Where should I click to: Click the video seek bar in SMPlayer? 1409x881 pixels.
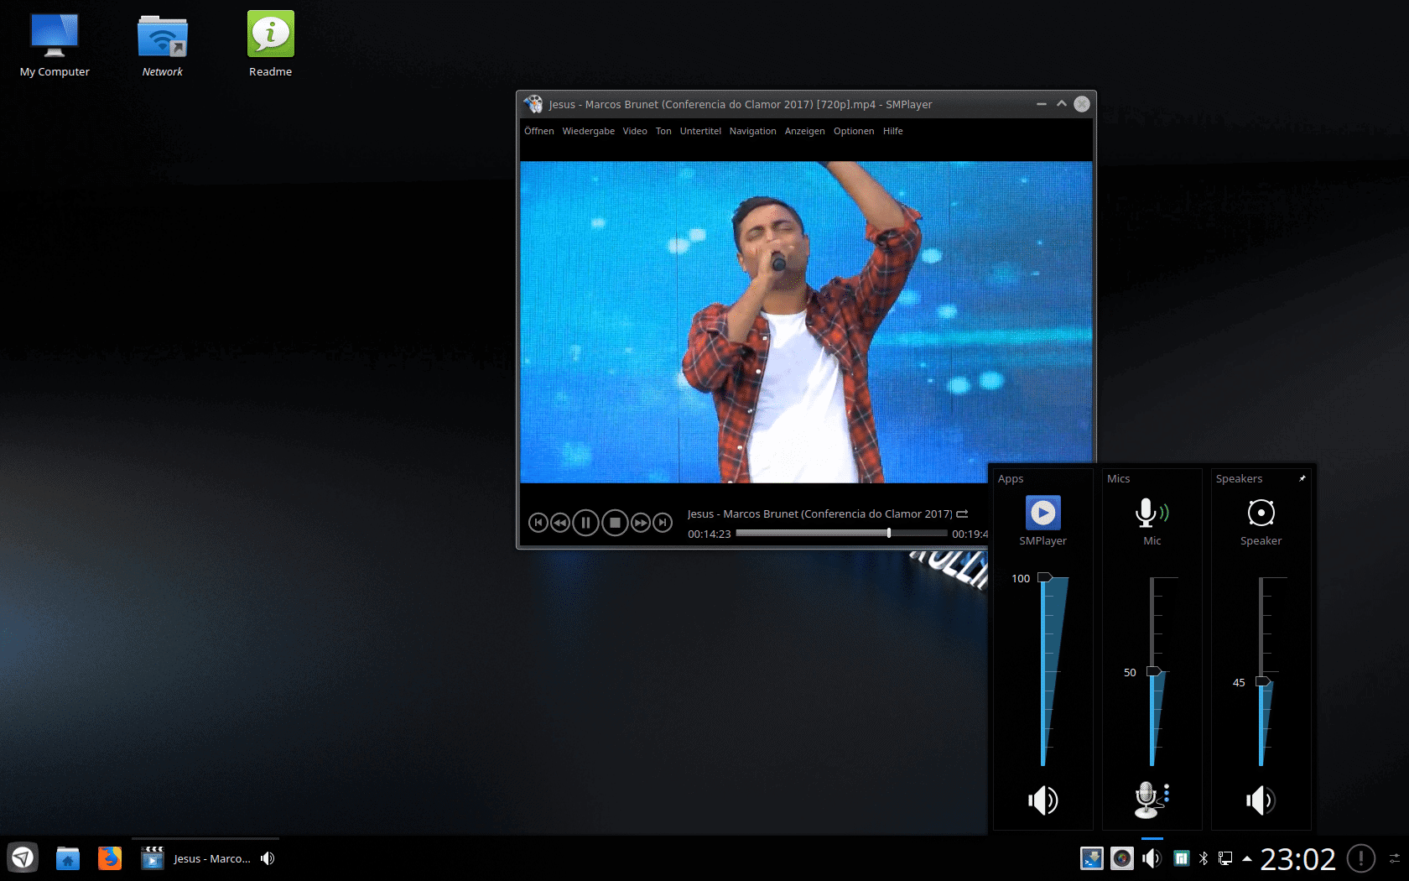[840, 534]
